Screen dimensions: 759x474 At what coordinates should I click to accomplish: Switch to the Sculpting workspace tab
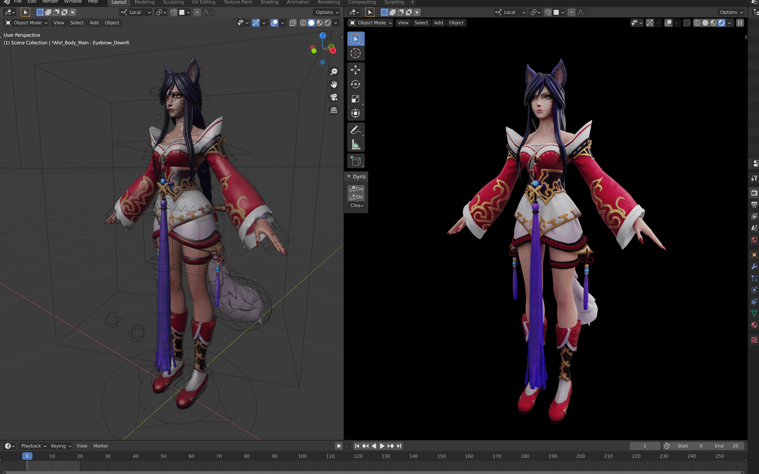tap(173, 2)
